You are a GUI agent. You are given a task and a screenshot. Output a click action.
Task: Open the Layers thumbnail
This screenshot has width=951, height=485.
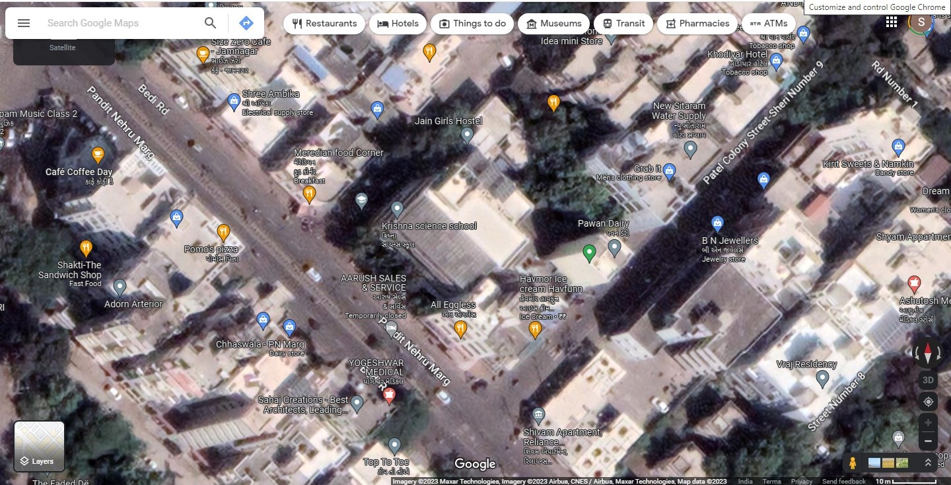click(39, 447)
